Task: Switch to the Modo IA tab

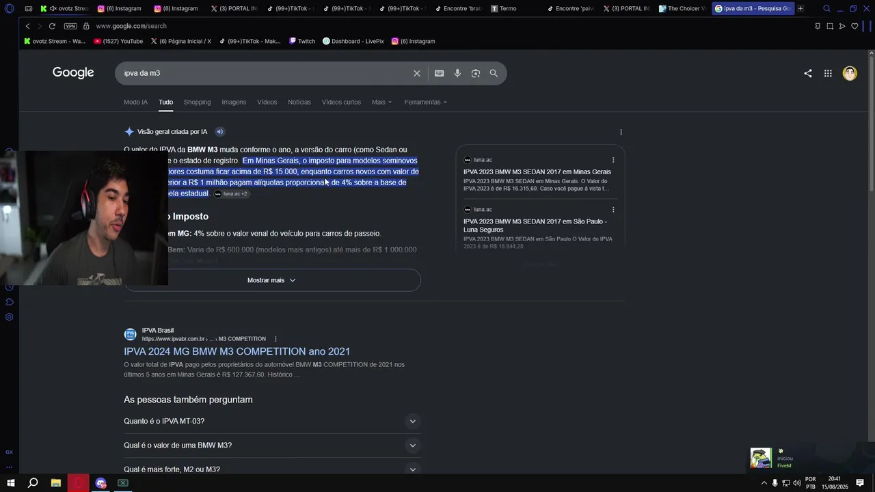Action: tap(135, 102)
